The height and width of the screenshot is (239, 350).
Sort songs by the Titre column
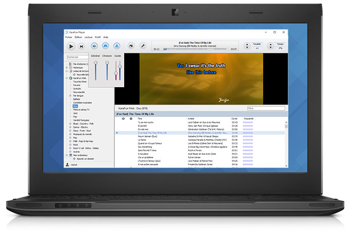(x=140, y=118)
